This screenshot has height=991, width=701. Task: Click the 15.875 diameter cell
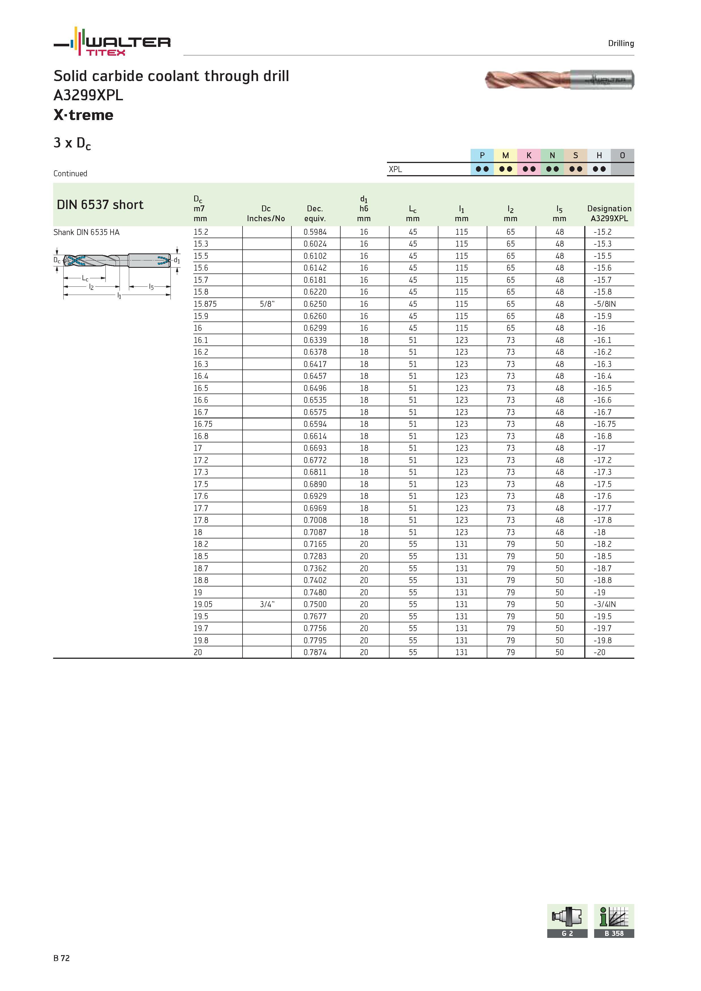click(x=205, y=304)
